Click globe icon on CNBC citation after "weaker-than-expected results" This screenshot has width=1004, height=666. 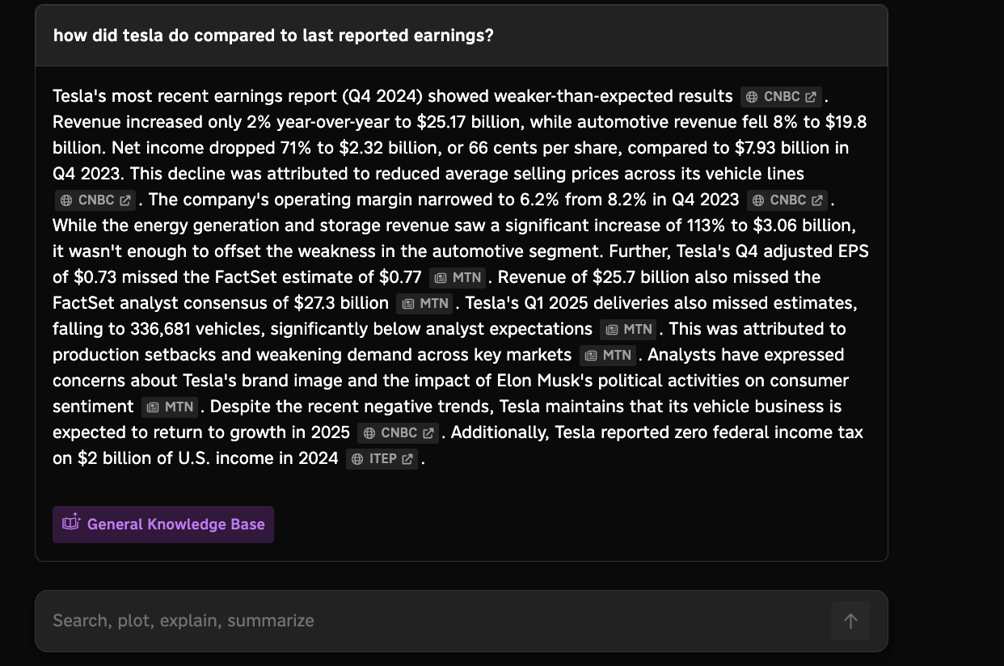click(x=752, y=97)
